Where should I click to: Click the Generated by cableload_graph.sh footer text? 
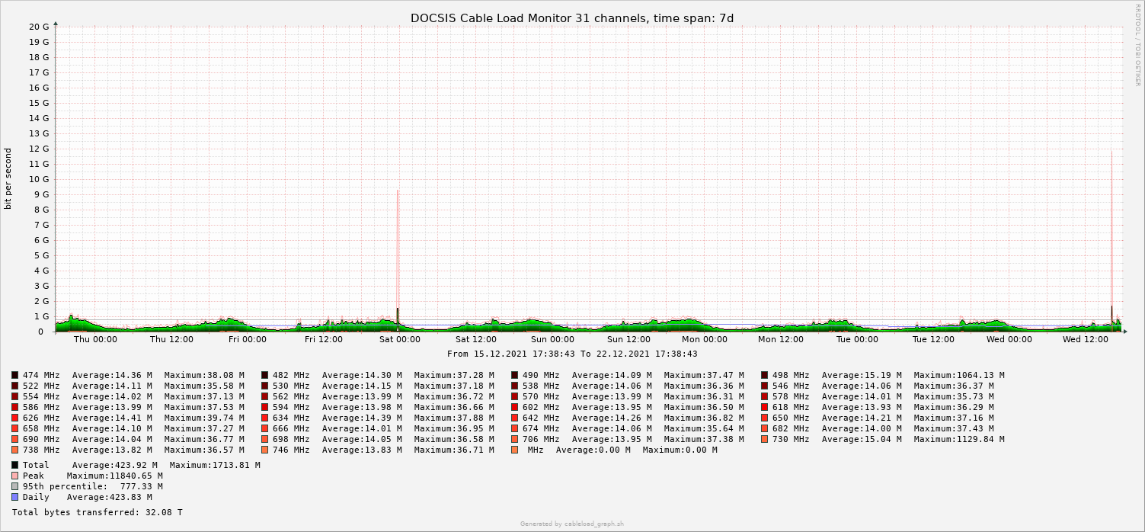coord(571,524)
